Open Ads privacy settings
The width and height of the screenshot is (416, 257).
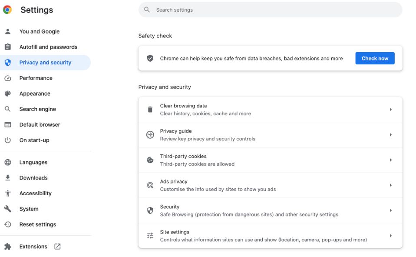coord(271,185)
